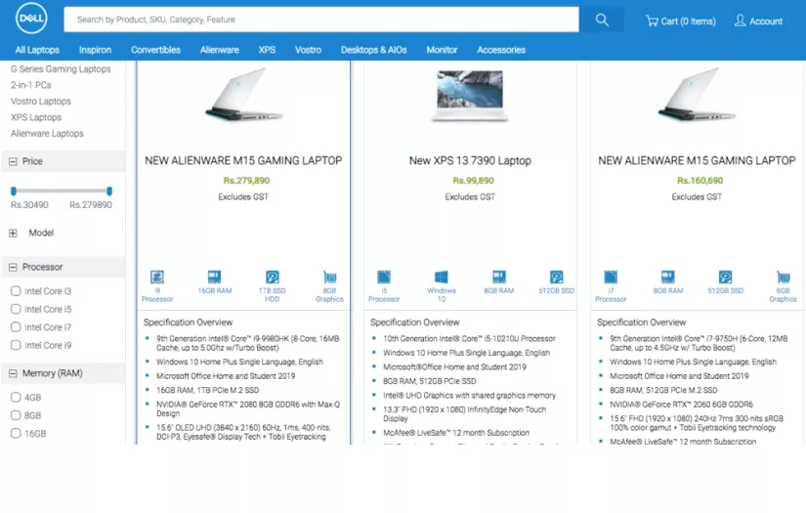
Task: Open the Monitor menu
Action: (x=442, y=50)
